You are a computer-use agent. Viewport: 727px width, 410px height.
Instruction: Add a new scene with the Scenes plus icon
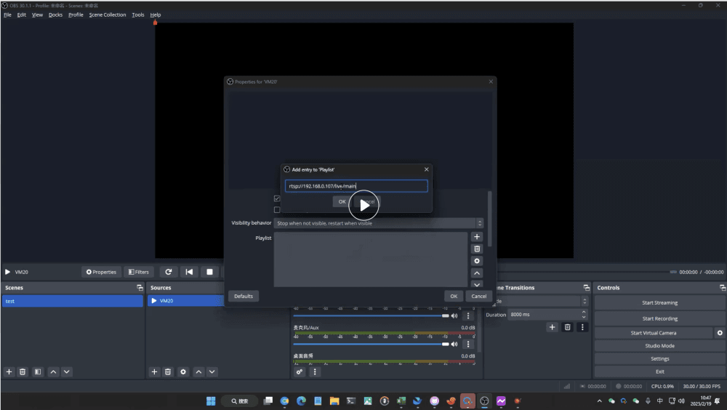coord(9,371)
